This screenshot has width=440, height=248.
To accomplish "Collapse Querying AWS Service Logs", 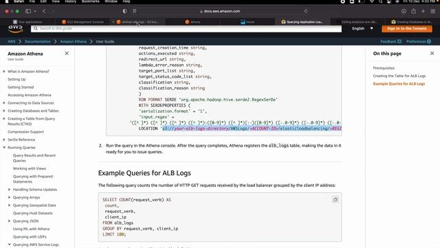I will [x=9, y=245].
